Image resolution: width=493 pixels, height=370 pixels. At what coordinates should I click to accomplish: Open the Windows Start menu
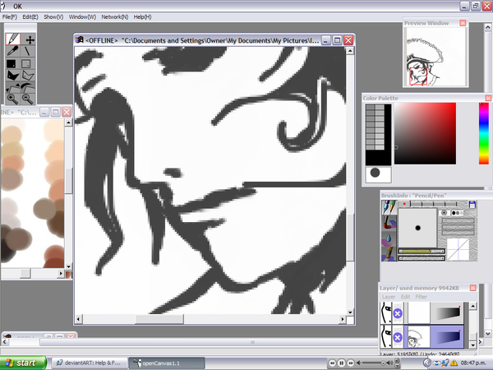(23, 363)
